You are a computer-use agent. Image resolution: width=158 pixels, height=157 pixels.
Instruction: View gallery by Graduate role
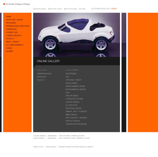41,77
